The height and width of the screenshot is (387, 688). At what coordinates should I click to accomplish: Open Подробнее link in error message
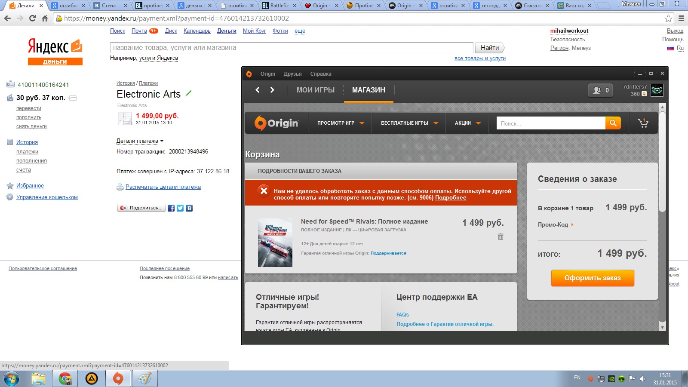click(x=451, y=198)
